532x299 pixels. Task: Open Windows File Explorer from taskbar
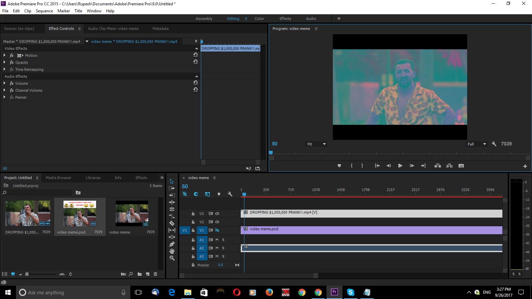(188, 292)
